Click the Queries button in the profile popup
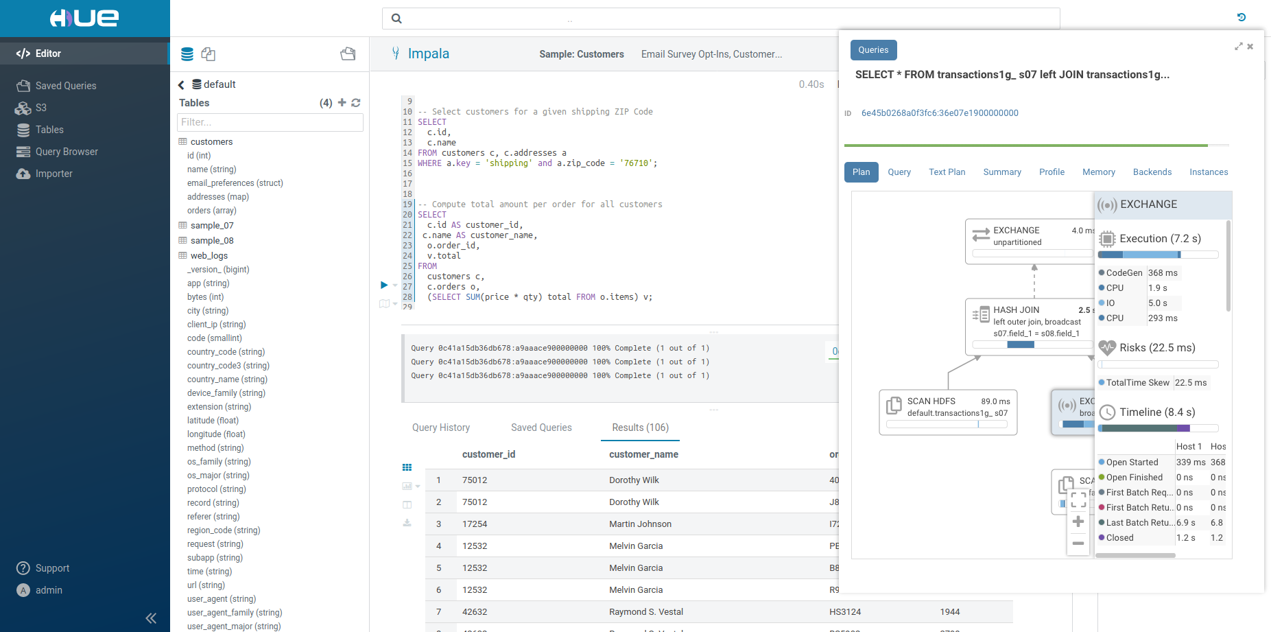 point(873,49)
